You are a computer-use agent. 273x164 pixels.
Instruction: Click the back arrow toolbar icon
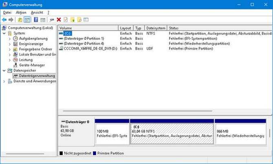[4, 20]
